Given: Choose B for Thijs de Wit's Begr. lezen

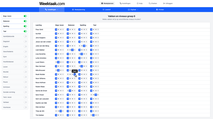Looking at the screenshot, I should (56, 111).
